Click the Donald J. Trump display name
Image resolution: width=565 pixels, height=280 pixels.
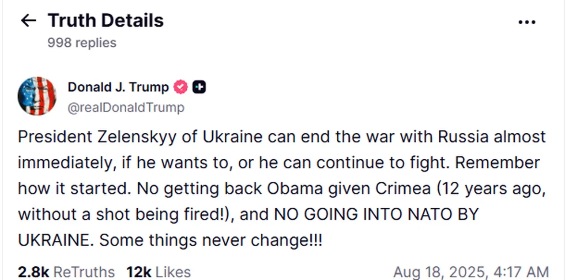(x=118, y=87)
